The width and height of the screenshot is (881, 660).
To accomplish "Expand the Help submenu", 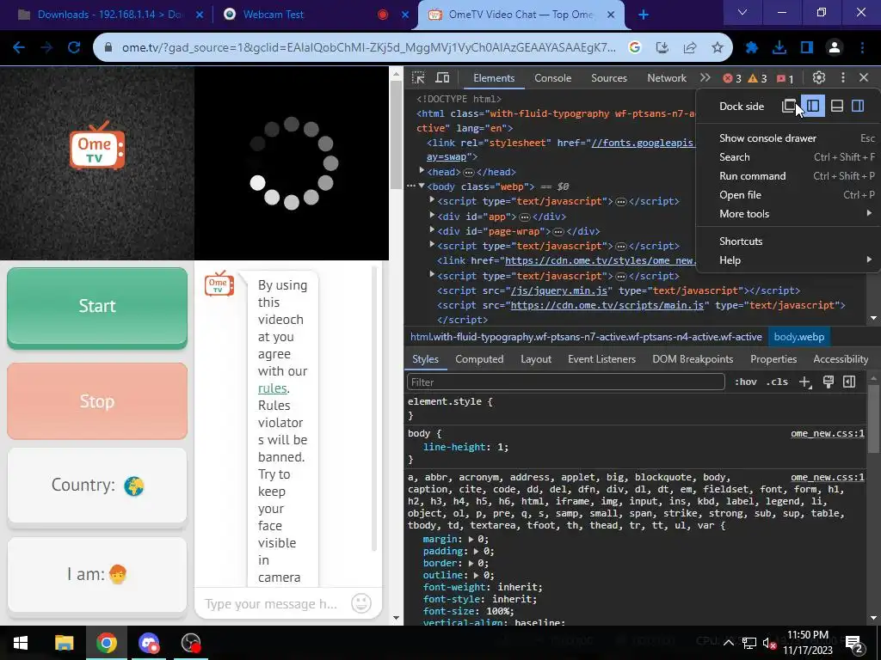I will tap(788, 260).
